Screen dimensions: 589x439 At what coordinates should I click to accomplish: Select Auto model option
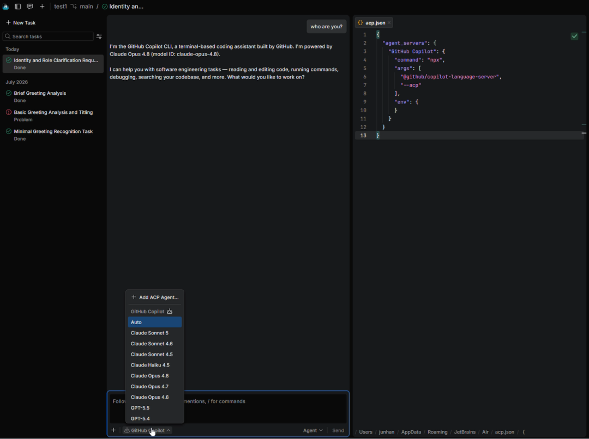pyautogui.click(x=155, y=322)
